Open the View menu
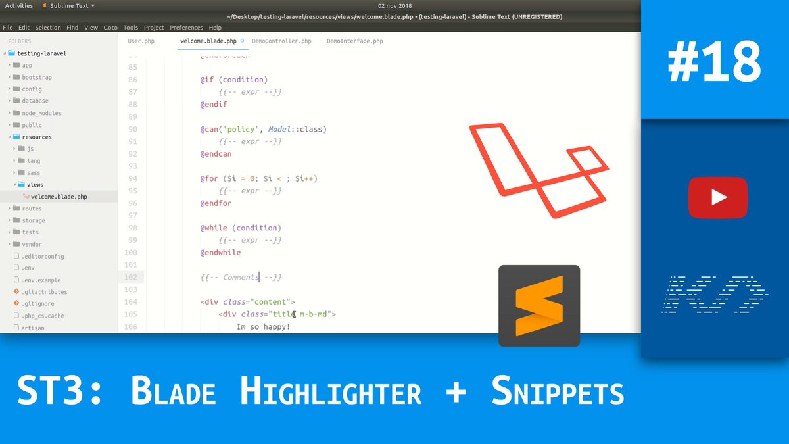This screenshot has width=789, height=444. [91, 28]
